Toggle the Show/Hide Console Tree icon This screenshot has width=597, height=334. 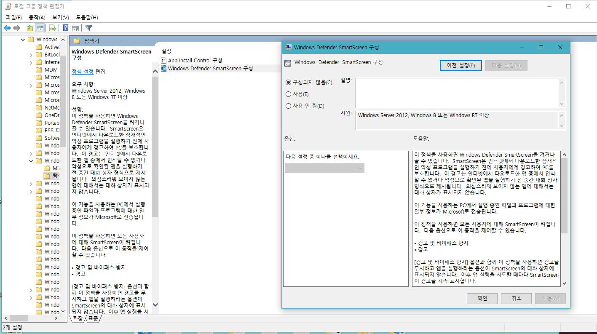40,28
